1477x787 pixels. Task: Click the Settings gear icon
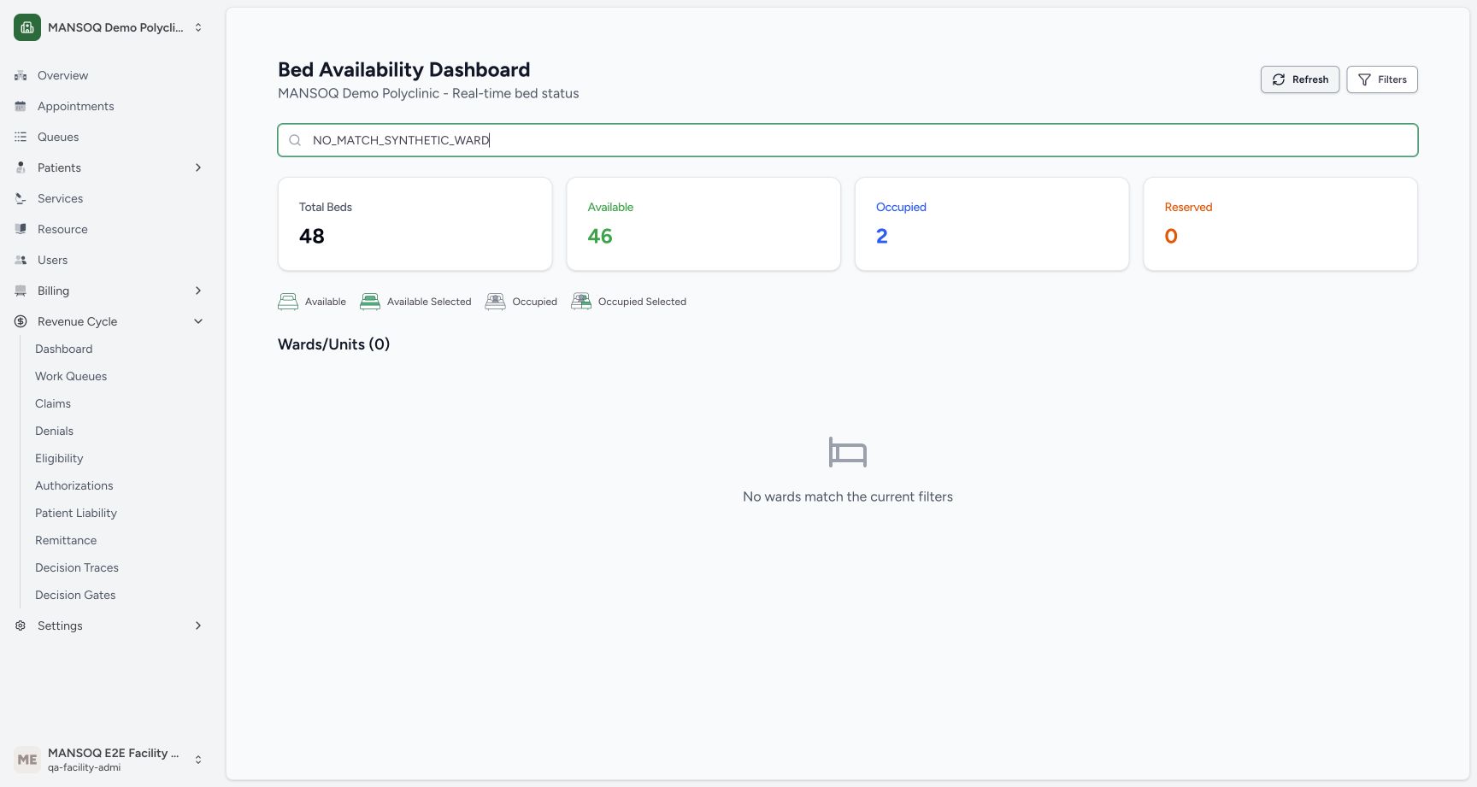click(x=21, y=625)
